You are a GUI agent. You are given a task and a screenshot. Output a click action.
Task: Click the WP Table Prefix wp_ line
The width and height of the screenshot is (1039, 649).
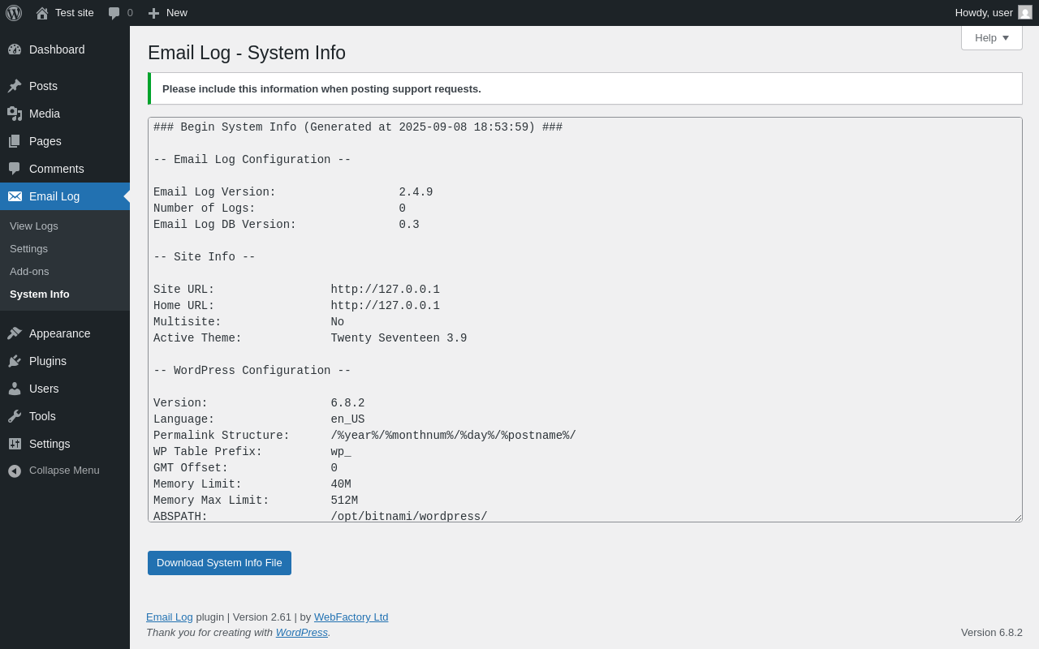click(252, 452)
